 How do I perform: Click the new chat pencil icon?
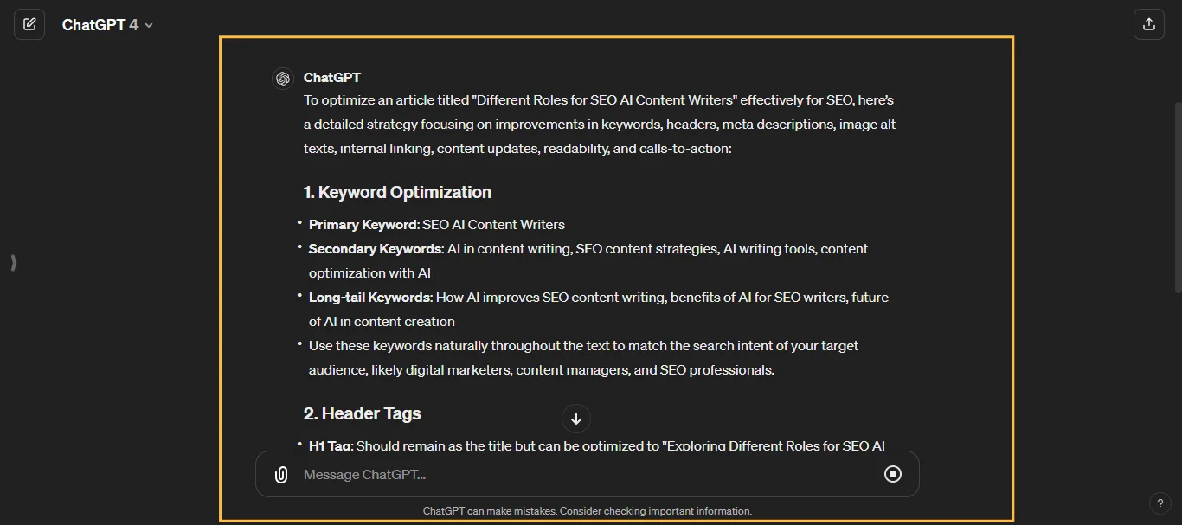click(x=29, y=24)
